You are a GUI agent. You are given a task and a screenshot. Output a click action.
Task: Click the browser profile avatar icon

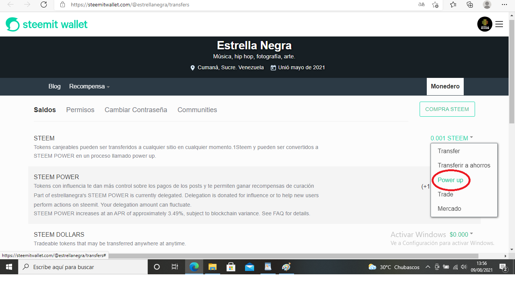click(x=487, y=5)
